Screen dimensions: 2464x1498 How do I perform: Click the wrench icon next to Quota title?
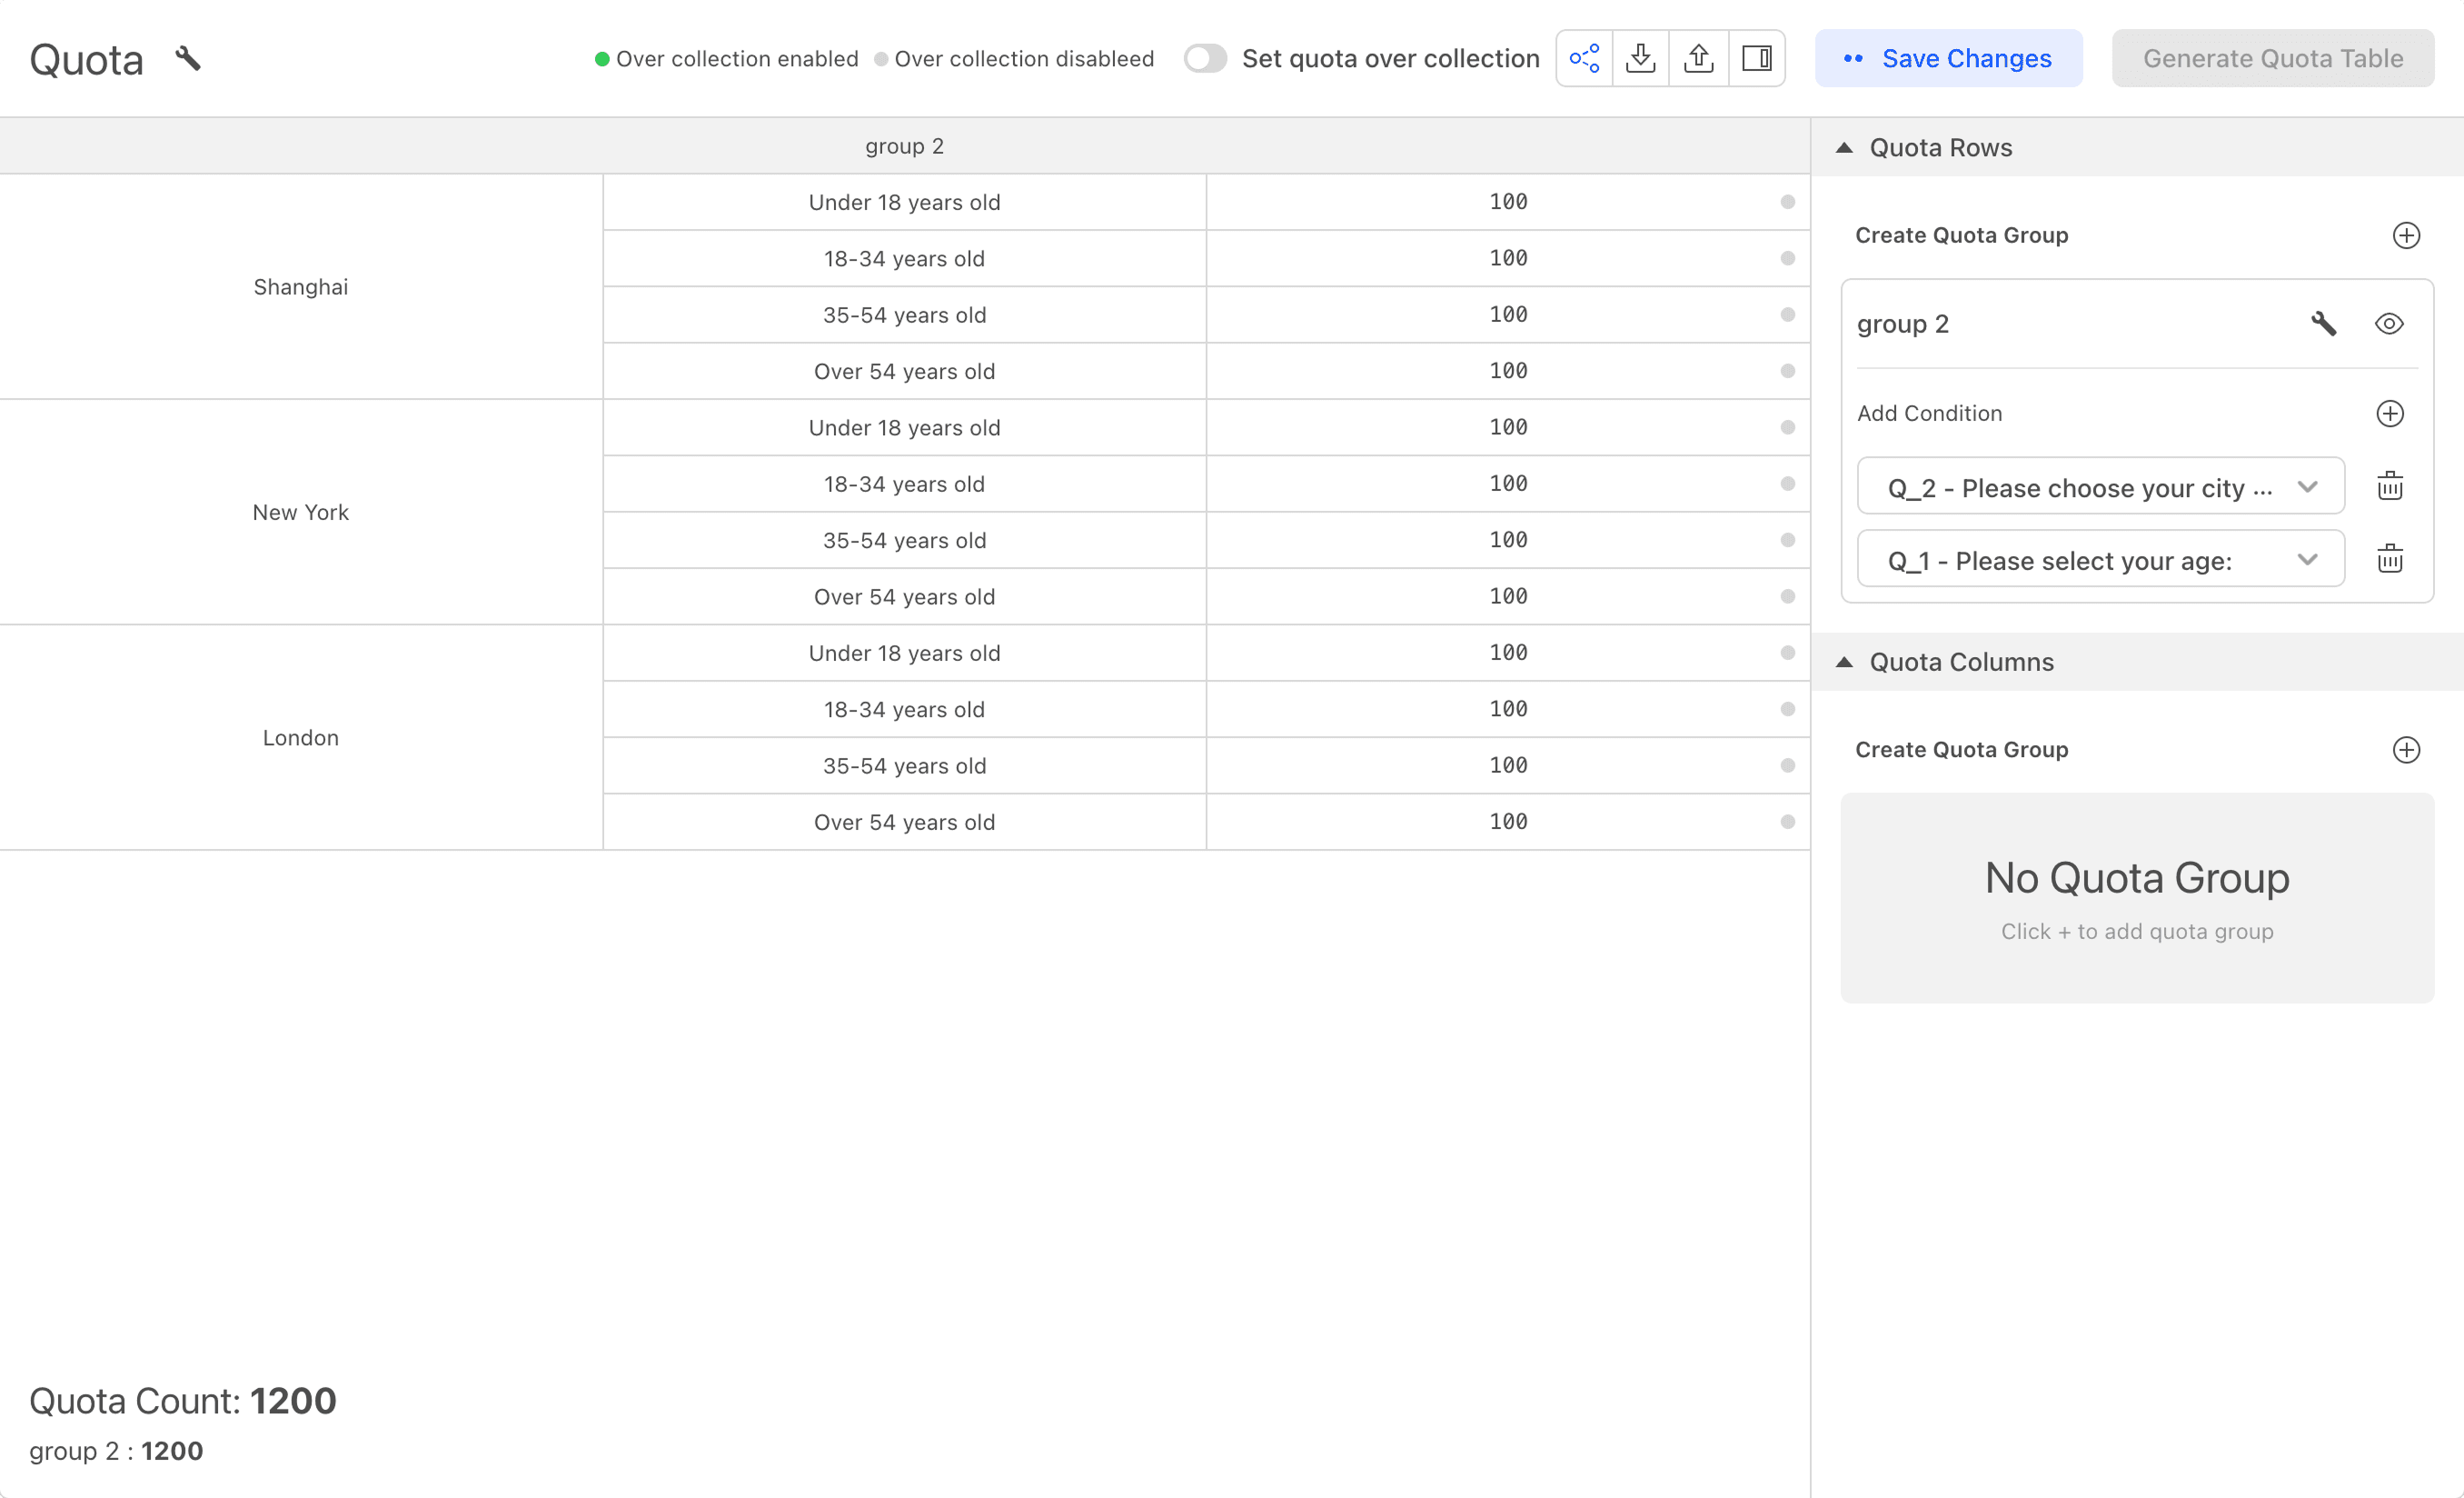(188, 58)
